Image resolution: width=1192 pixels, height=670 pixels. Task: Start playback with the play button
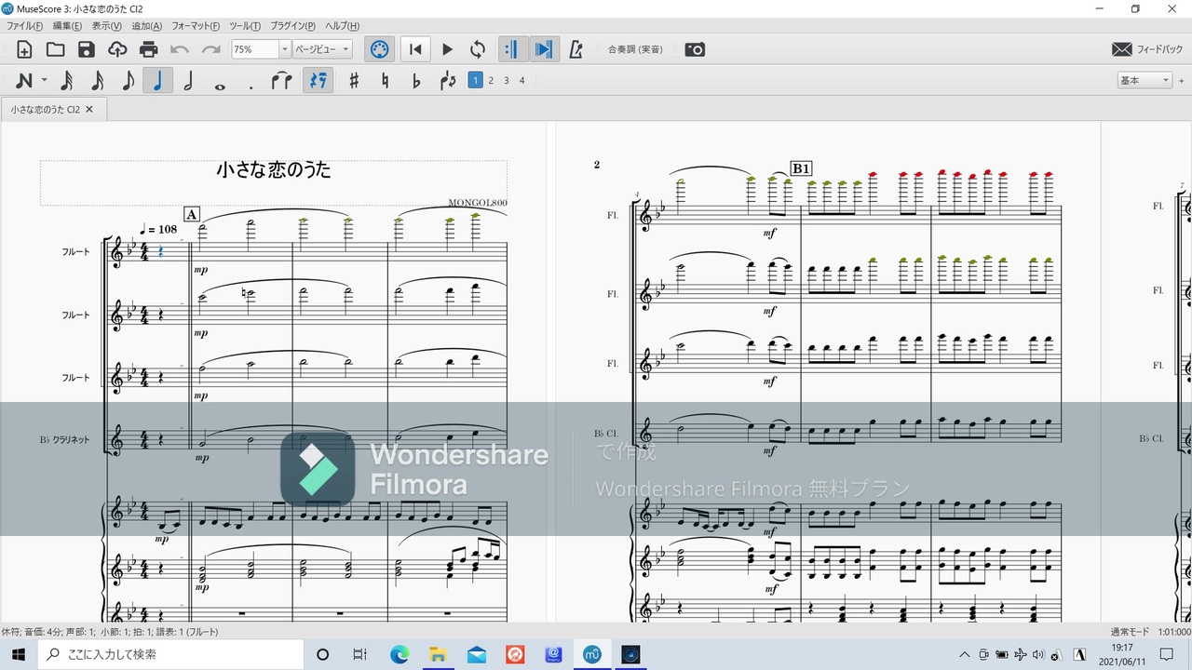tap(447, 49)
